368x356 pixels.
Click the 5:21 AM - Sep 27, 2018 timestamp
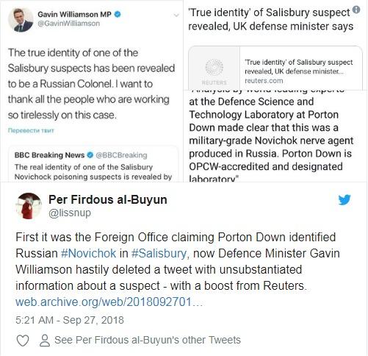pyautogui.click(x=70, y=320)
